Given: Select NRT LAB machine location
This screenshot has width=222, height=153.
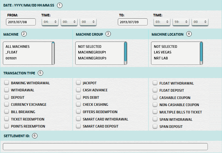Looking at the screenshot, I should [161, 58].
